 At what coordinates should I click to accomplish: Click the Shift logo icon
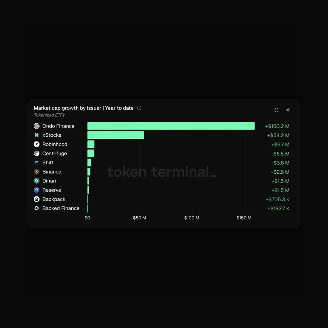tap(37, 162)
